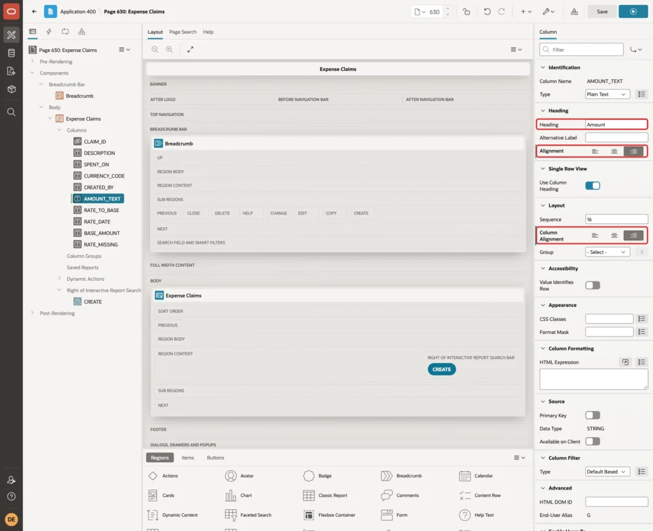653x531 pixels.
Task: Click the CREATE button in the layout
Action: point(441,370)
